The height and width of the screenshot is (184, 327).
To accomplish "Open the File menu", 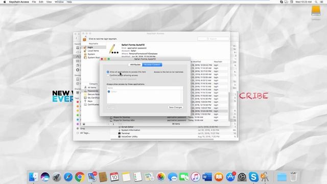I will pyautogui.click(x=34, y=2).
